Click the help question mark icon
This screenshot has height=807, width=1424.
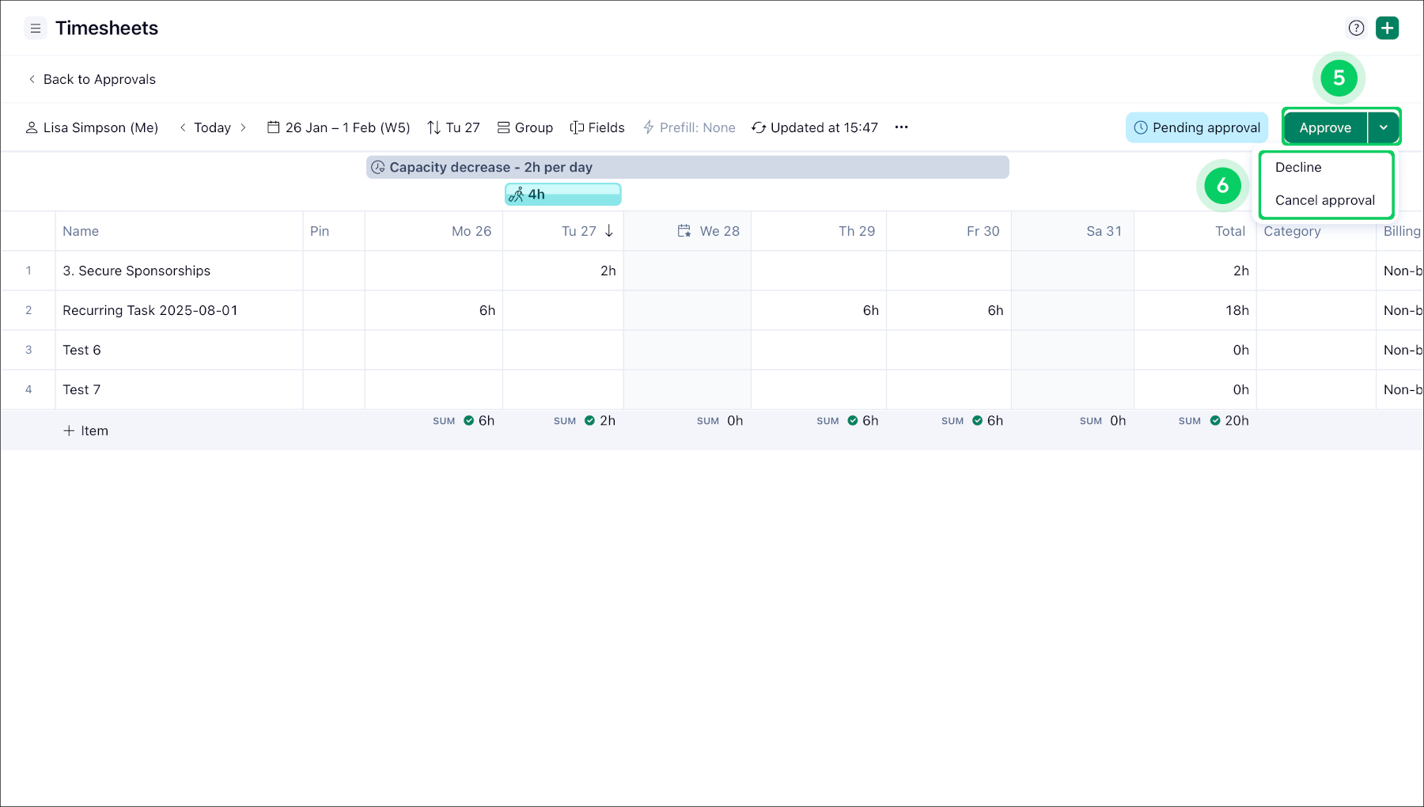coord(1356,28)
